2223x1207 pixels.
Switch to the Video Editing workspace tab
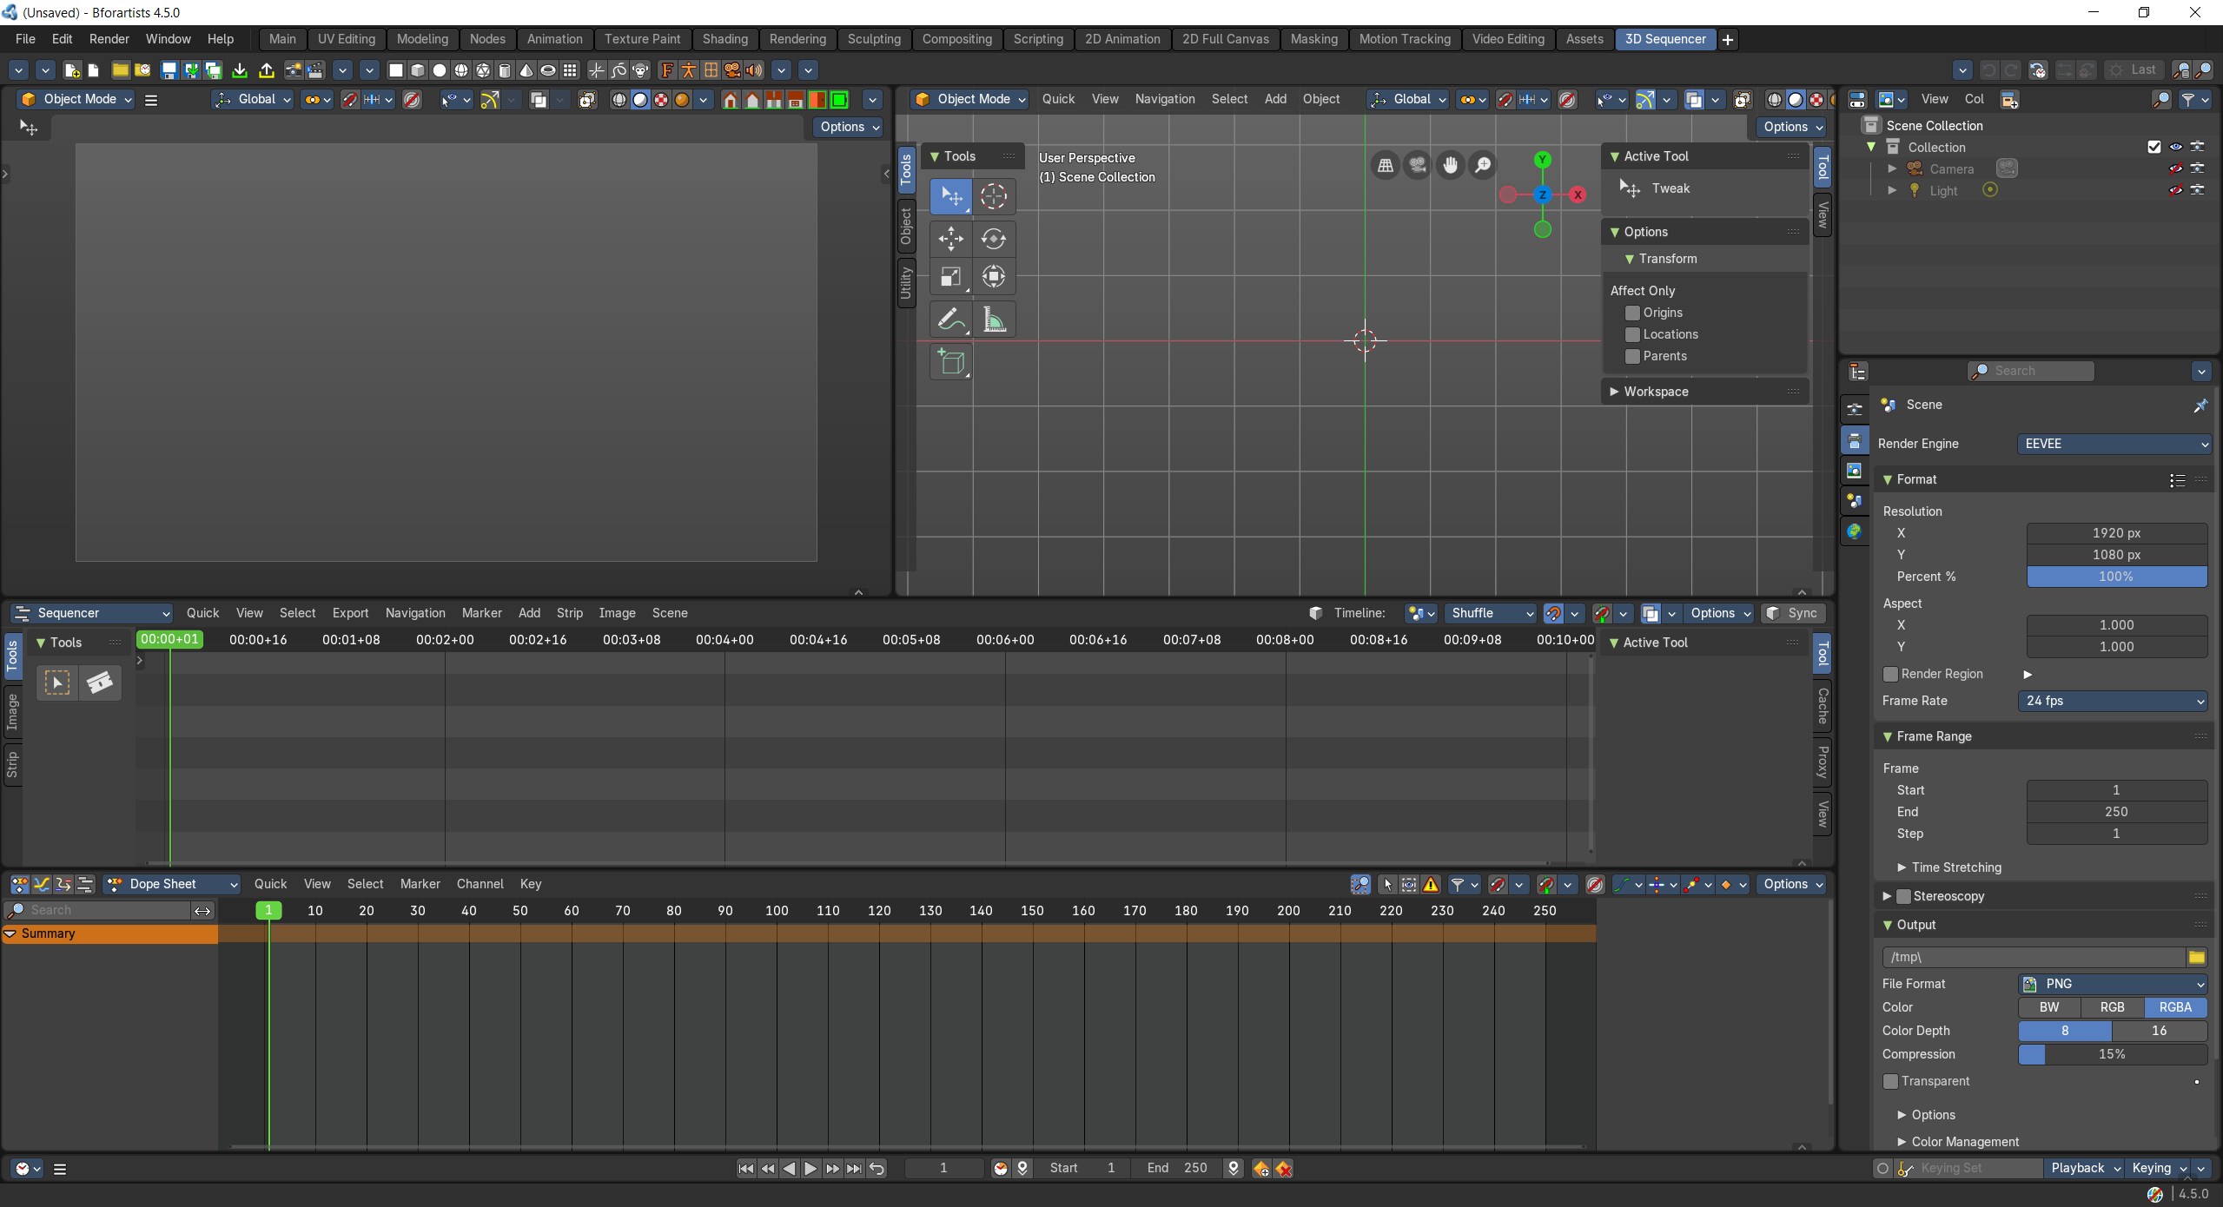point(1508,39)
